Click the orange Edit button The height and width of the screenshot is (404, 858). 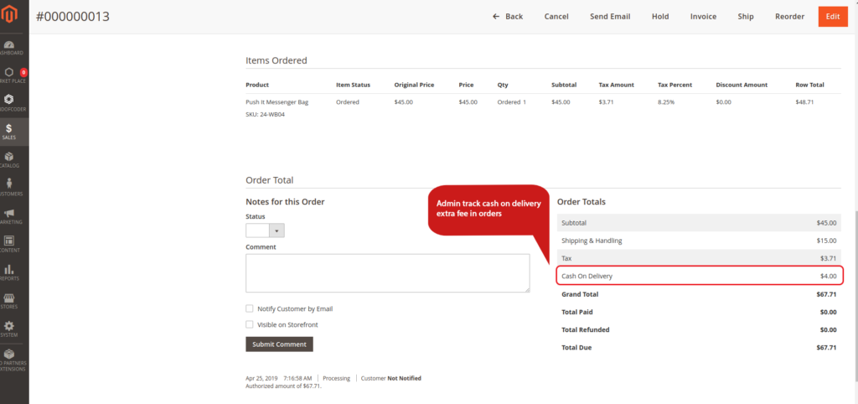click(x=832, y=17)
